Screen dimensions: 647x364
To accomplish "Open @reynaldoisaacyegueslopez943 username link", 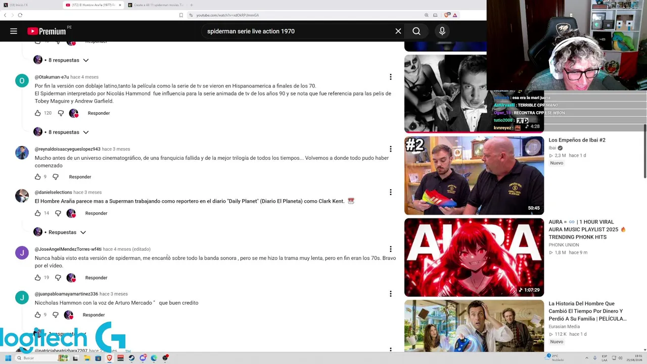I will pyautogui.click(x=67, y=149).
